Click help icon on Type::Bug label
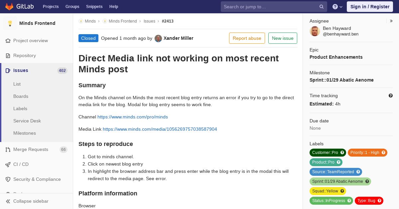The height and width of the screenshot is (209, 399). [x=379, y=201]
